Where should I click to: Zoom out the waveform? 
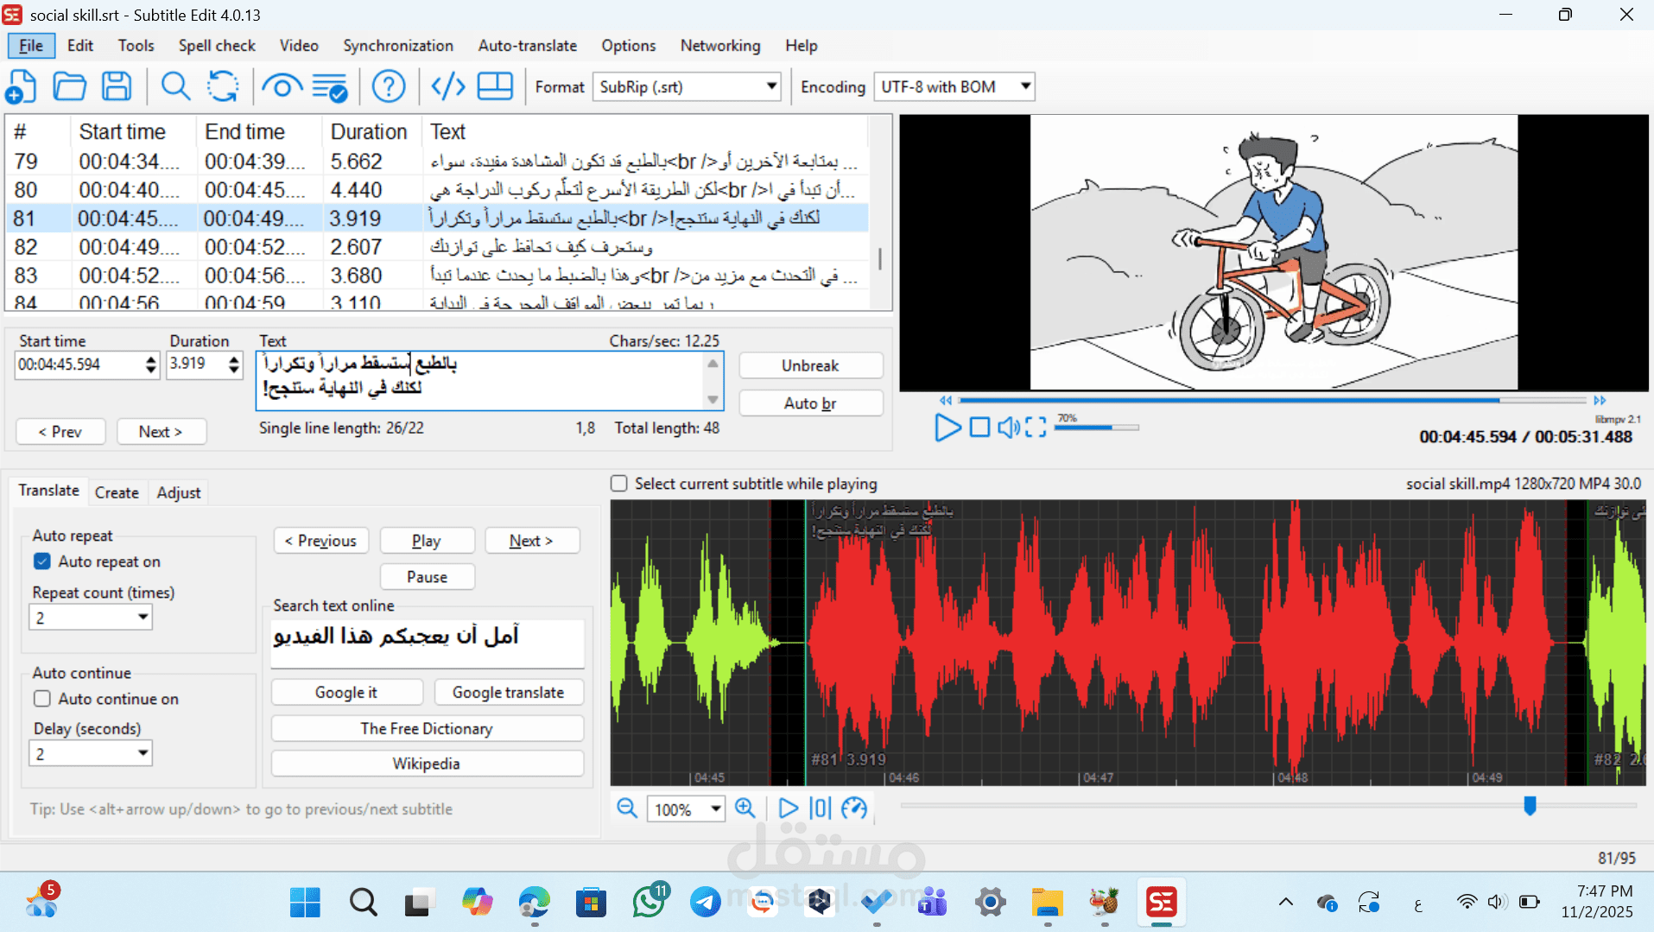pos(627,808)
